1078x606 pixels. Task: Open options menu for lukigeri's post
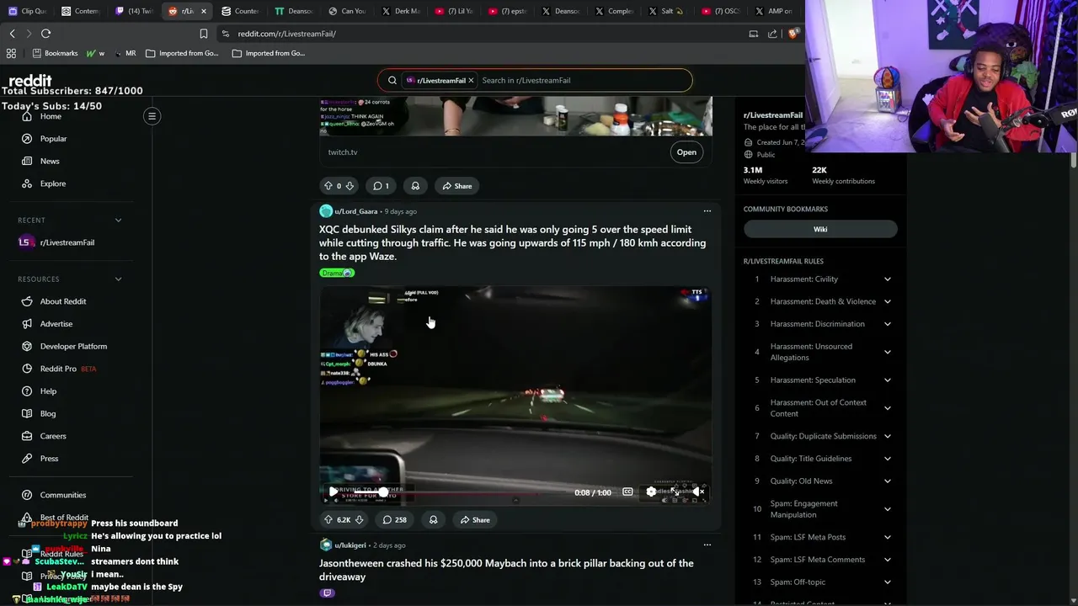click(707, 545)
